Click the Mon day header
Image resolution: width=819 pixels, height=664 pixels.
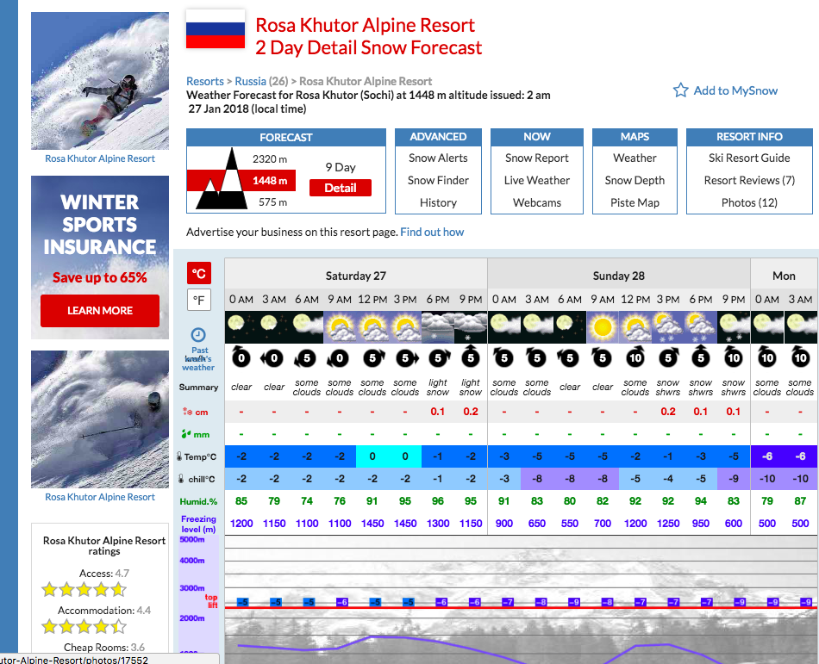coord(784,276)
